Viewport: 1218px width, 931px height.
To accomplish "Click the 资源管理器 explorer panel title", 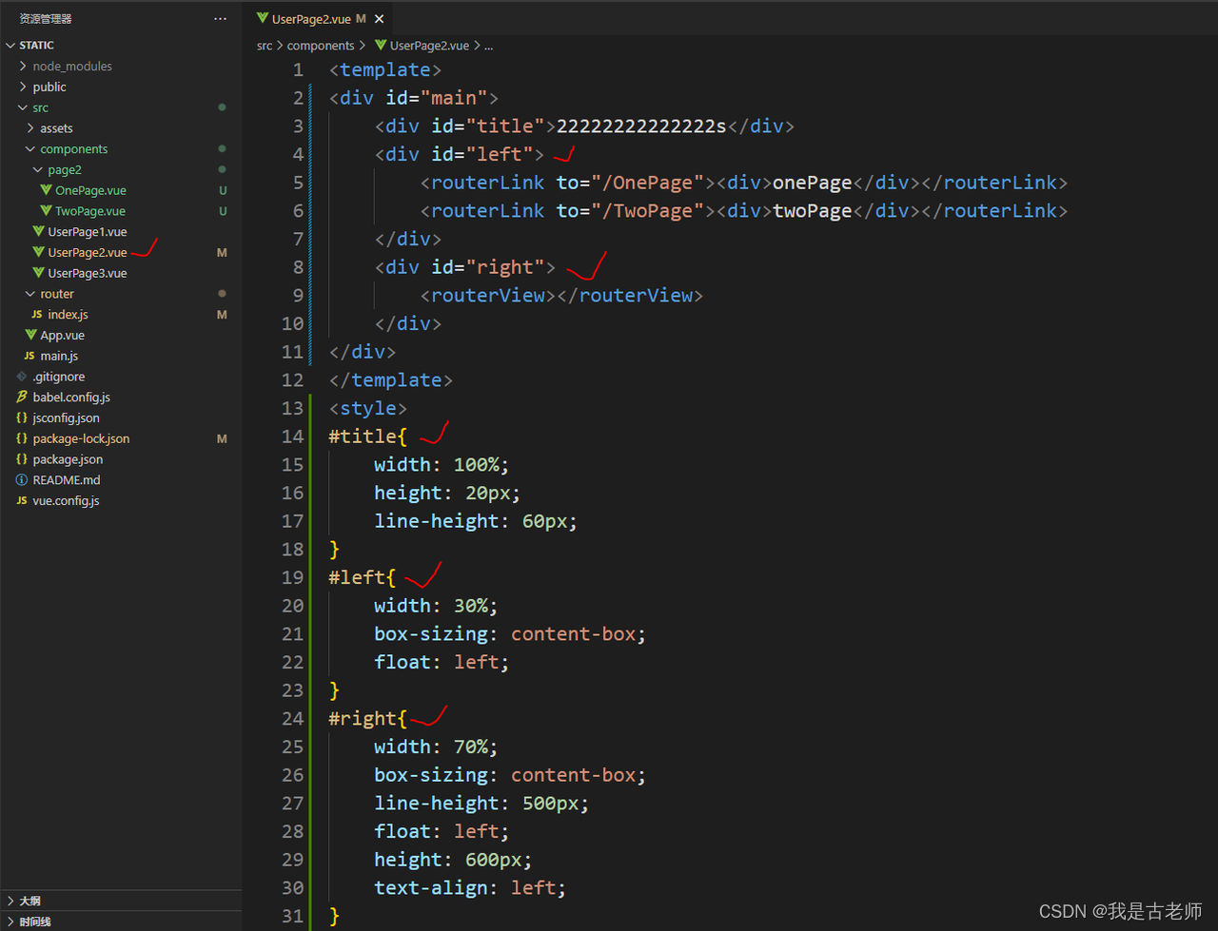I will pos(46,19).
